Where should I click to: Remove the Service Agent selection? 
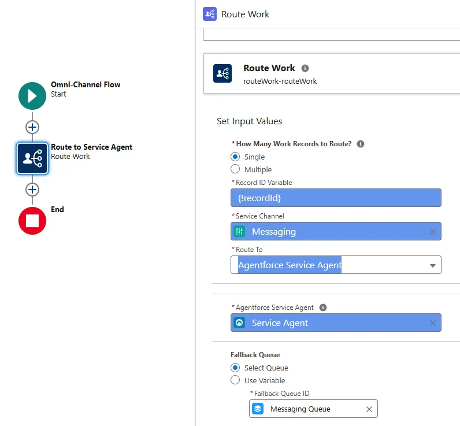pos(432,323)
